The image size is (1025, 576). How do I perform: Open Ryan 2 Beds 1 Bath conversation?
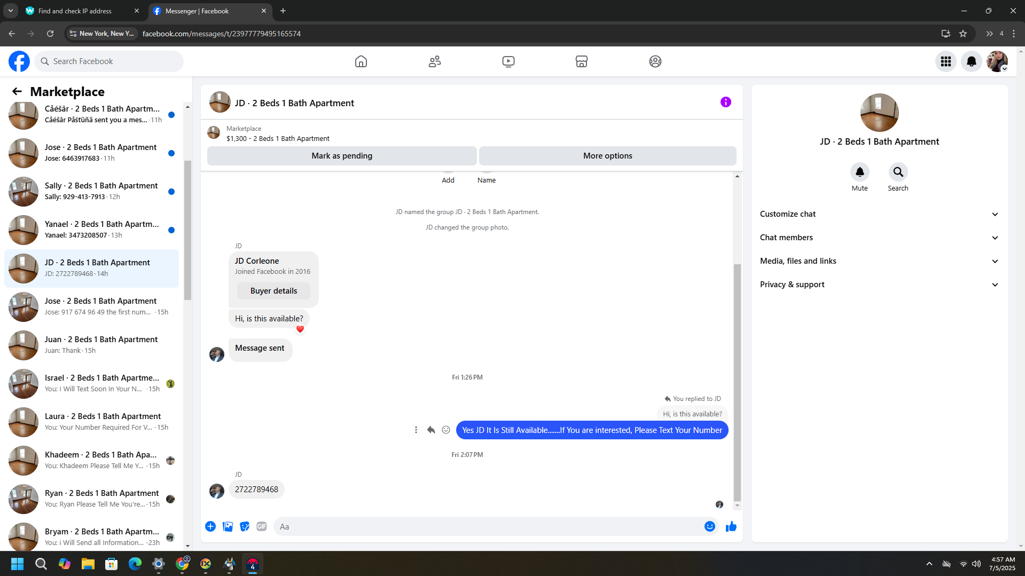(92, 499)
